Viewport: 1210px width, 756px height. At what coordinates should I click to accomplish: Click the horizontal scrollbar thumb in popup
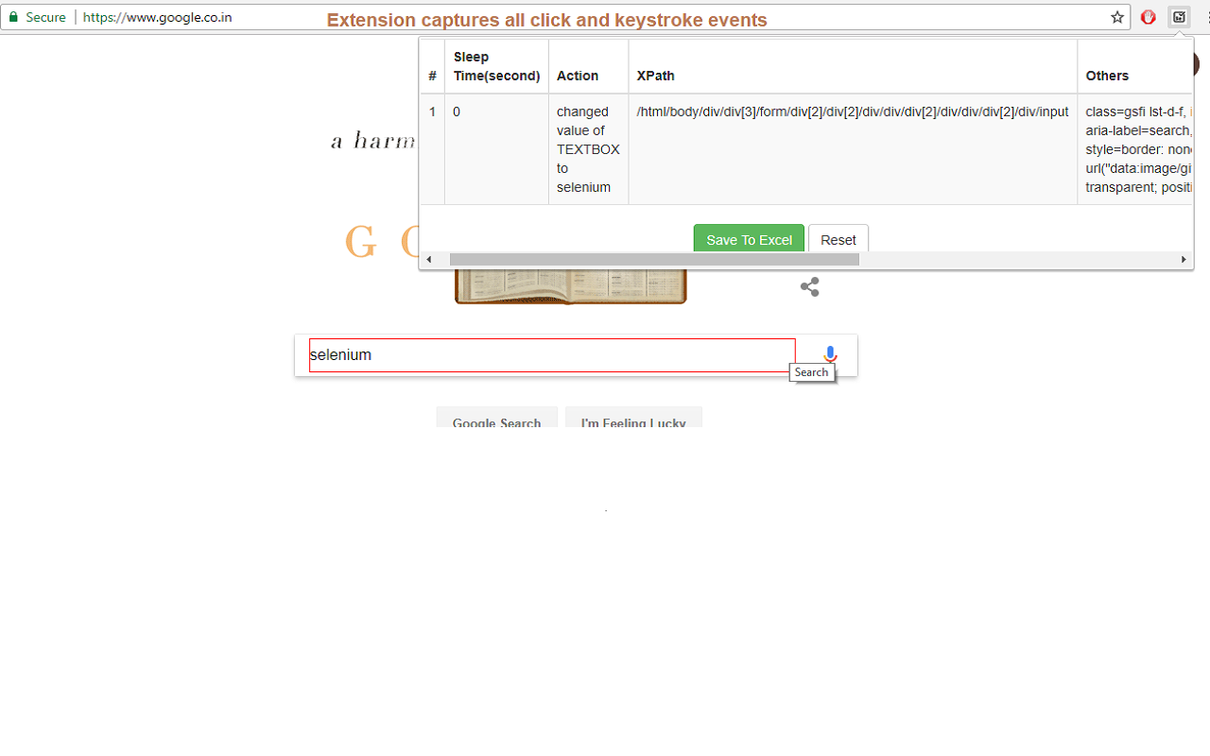pos(654,259)
